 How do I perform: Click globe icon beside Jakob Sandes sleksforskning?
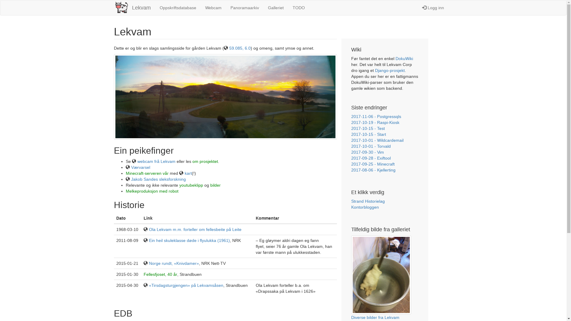[128, 179]
